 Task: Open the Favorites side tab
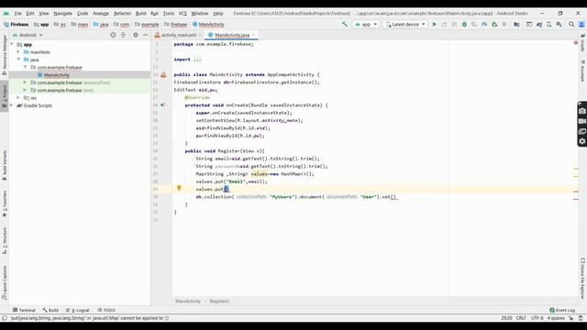pos(5,203)
